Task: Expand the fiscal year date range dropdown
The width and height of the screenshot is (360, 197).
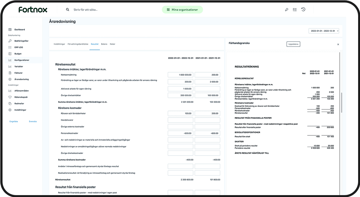Action: (x=324, y=31)
